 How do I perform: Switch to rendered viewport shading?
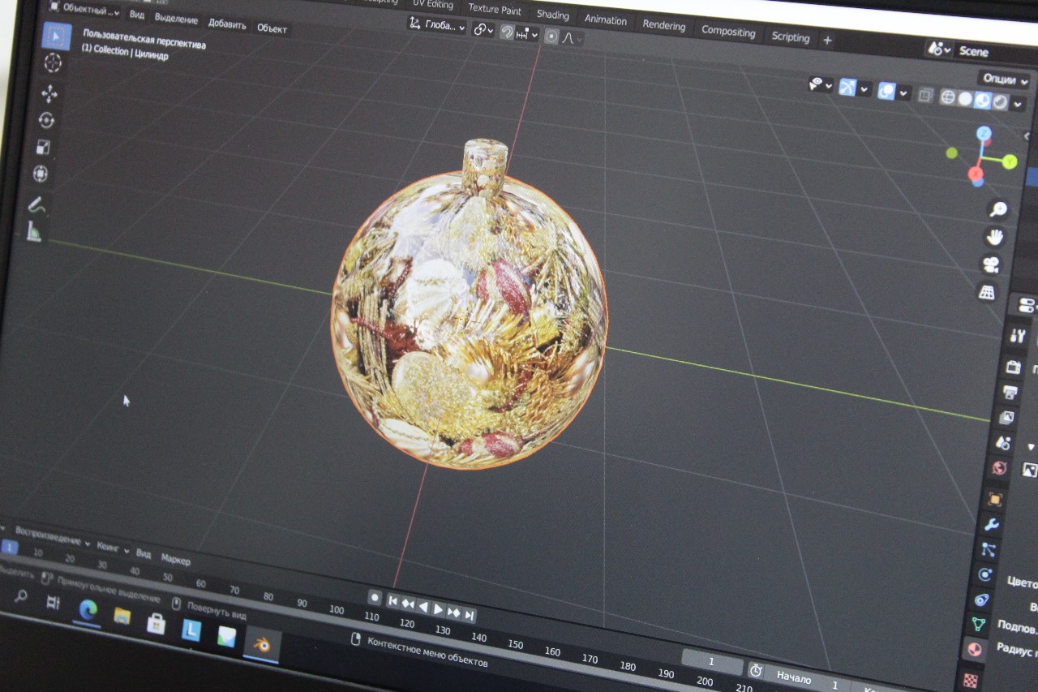tap(1000, 102)
